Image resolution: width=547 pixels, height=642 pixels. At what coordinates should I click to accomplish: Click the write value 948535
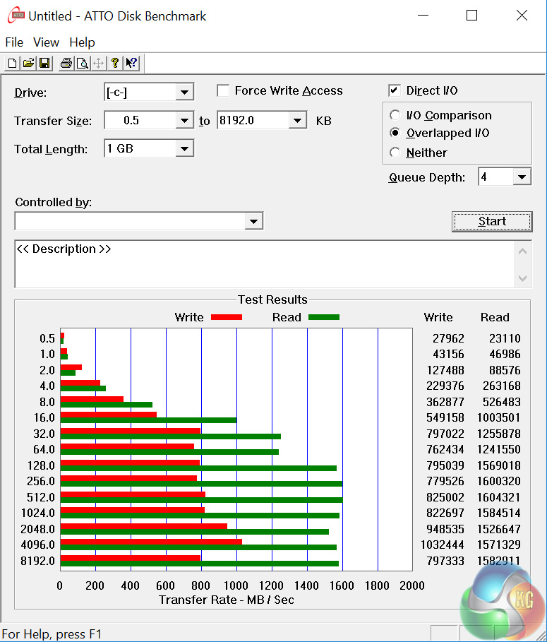coord(445,529)
